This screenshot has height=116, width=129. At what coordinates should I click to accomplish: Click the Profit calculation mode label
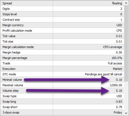(x=17, y=31)
